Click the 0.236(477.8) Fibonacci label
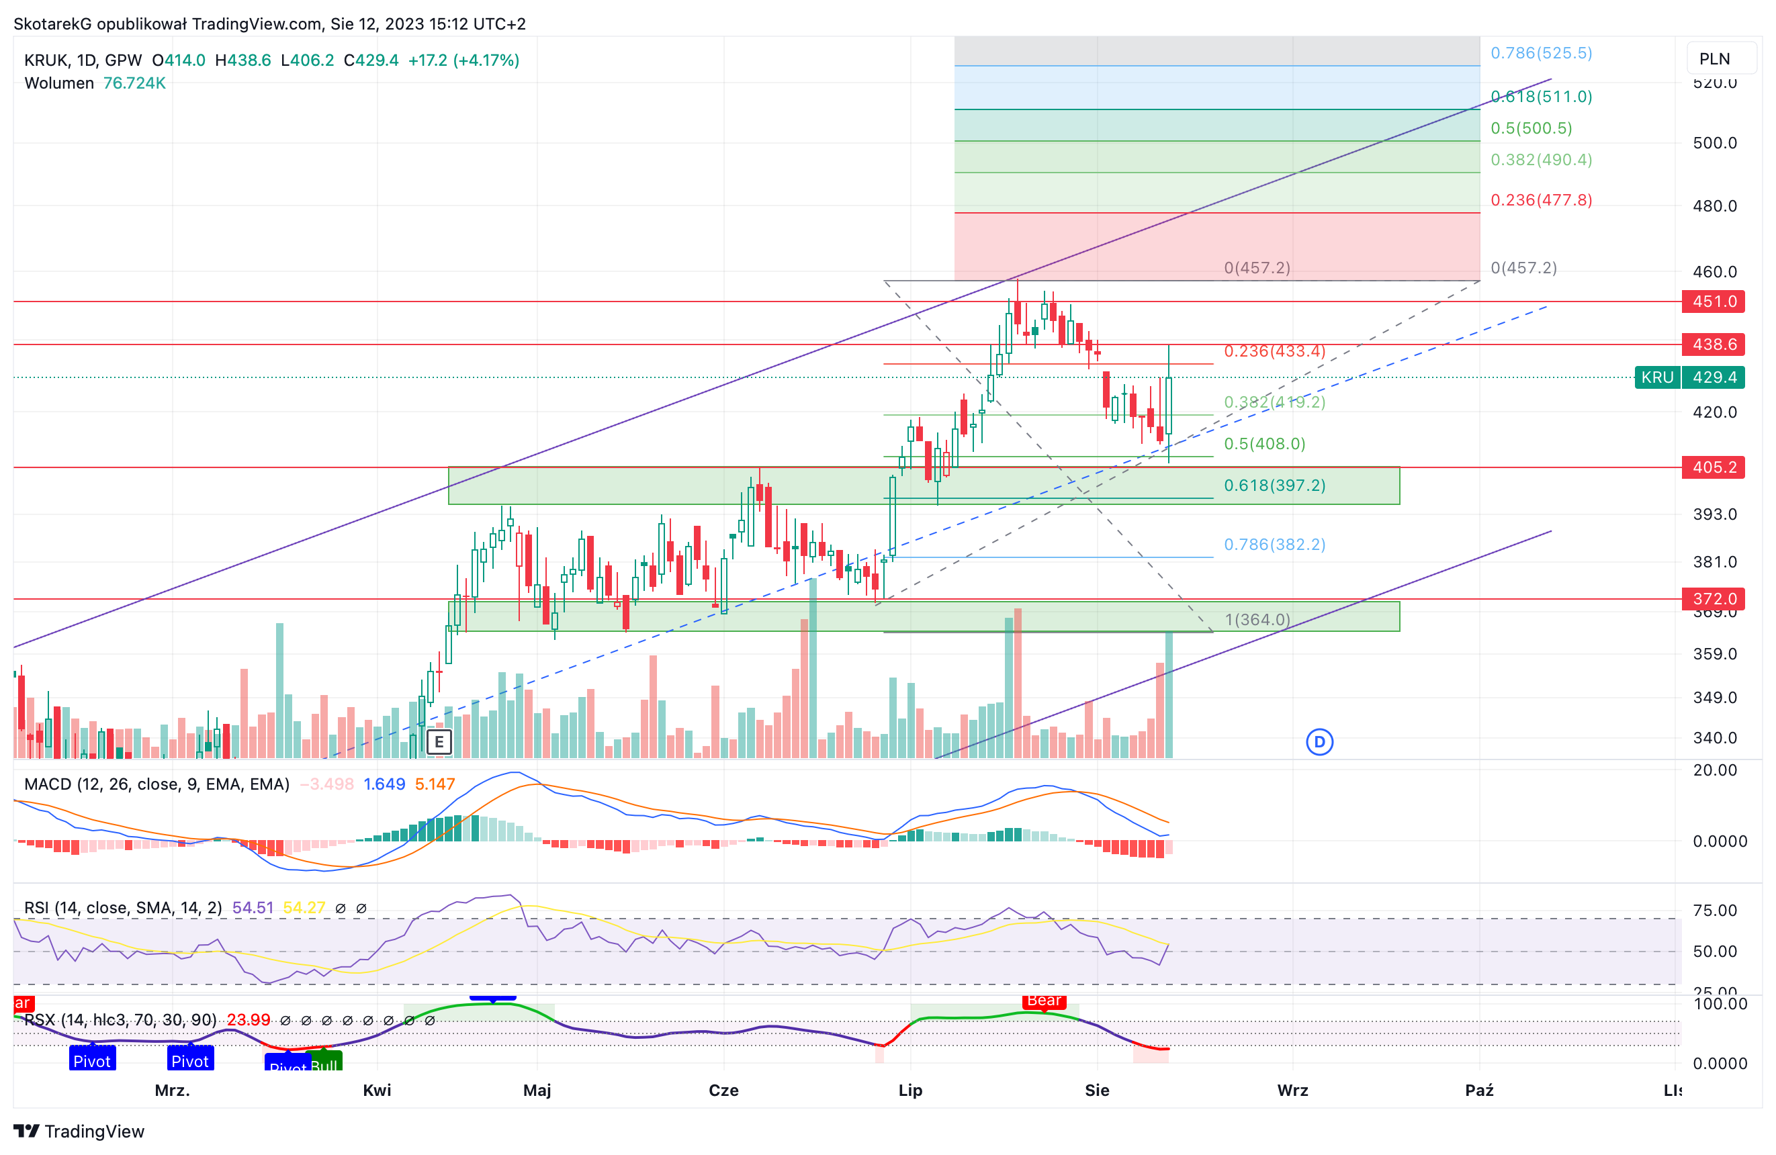Viewport: 1776px width, 1155px height. 1541,199
